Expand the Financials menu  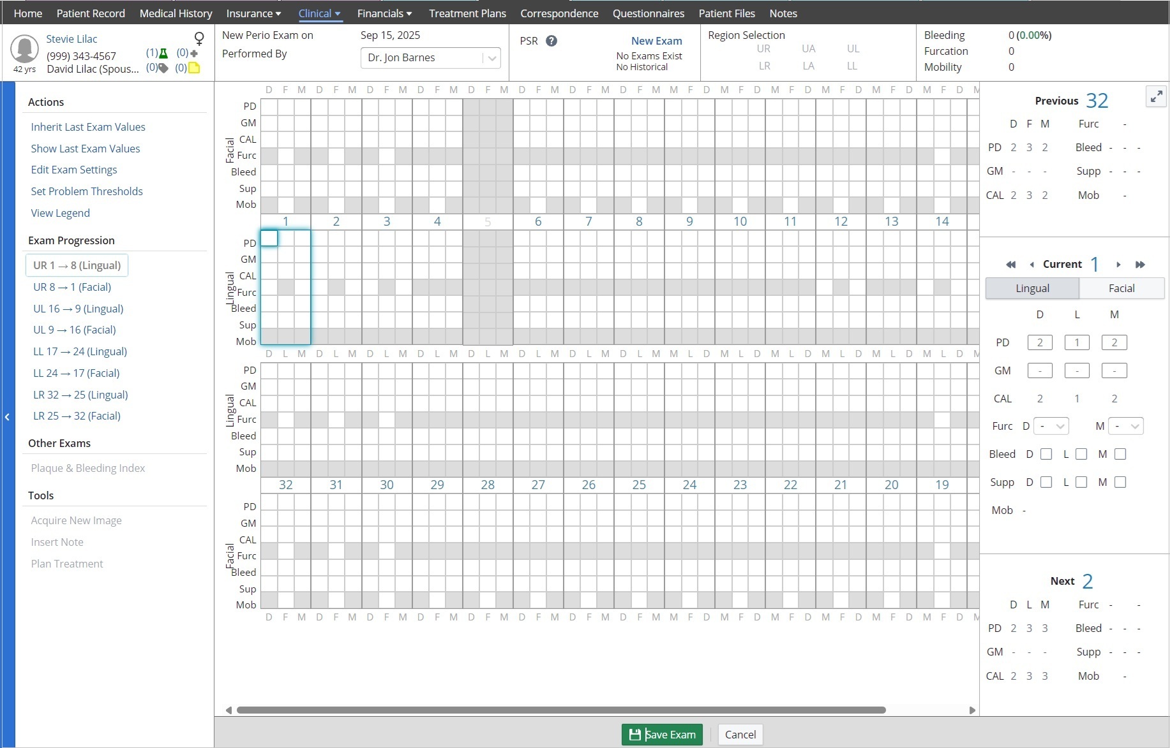click(x=384, y=13)
